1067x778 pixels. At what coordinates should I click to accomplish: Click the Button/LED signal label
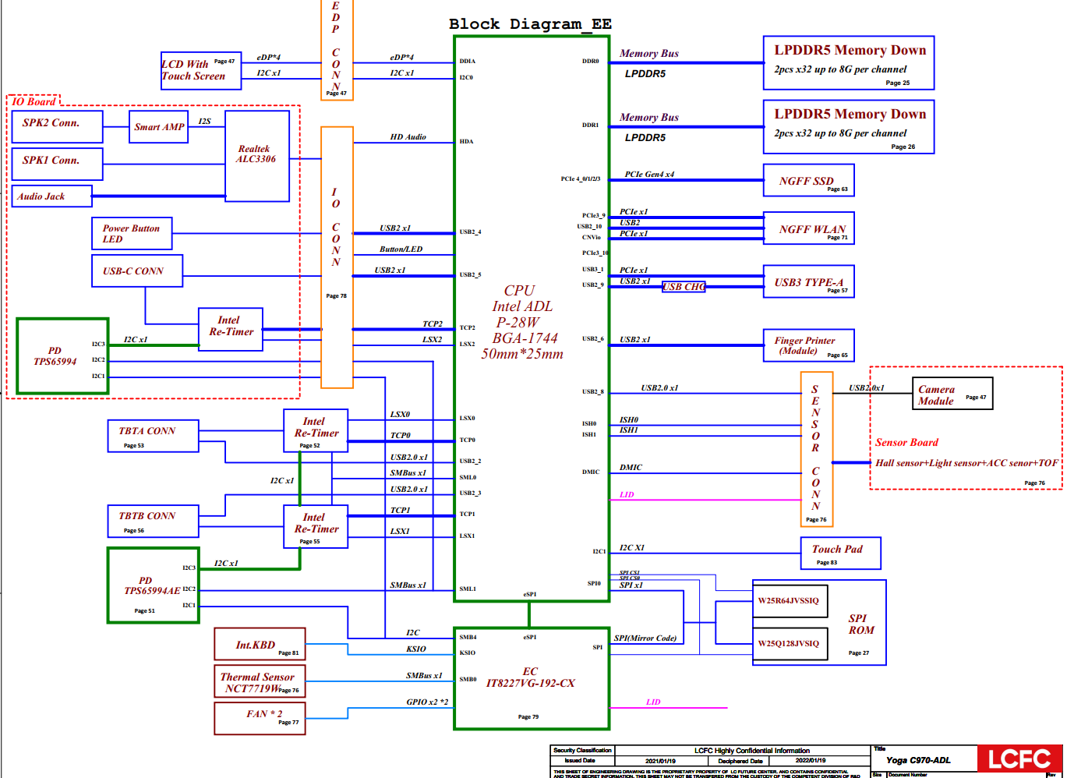tap(401, 249)
